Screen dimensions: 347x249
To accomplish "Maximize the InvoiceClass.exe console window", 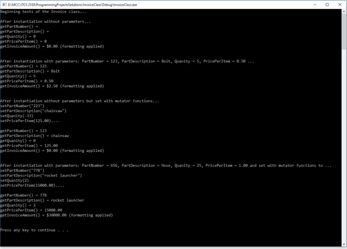I will [x=327, y=5].
